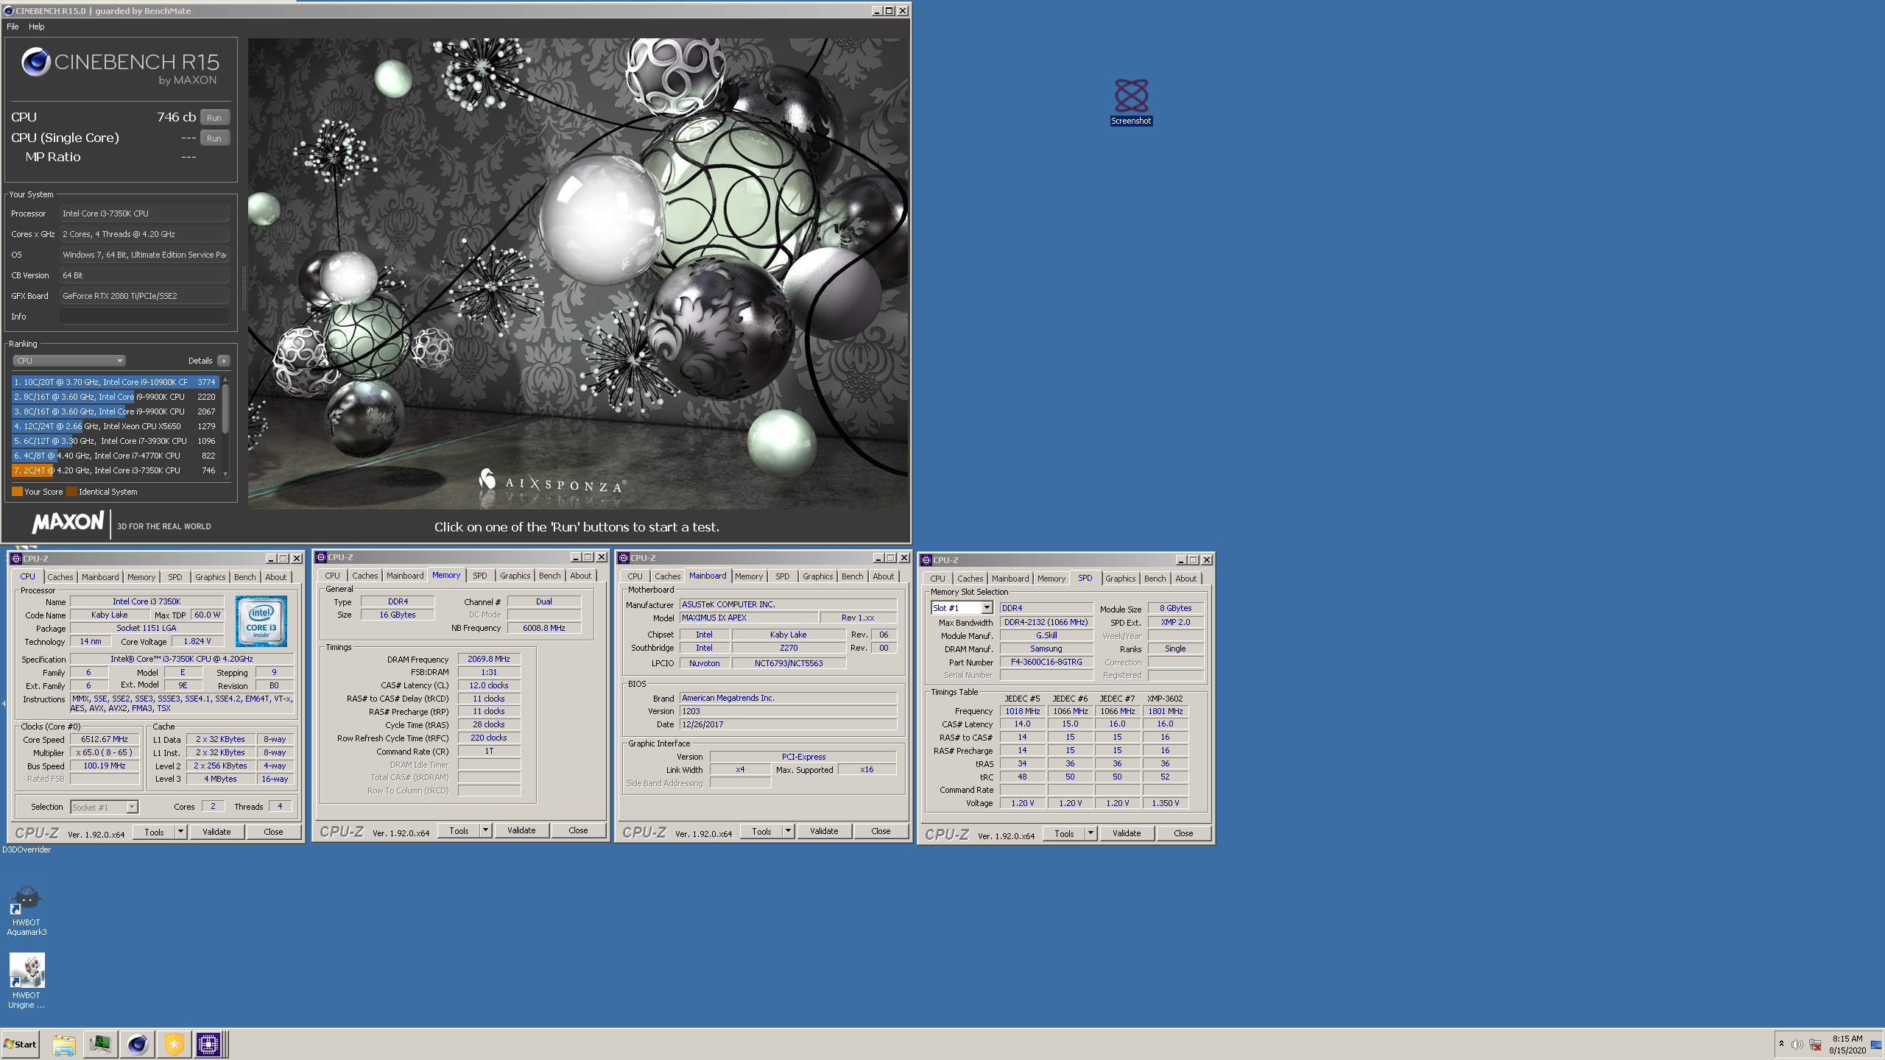Click the yellow shield taskbar icon
This screenshot has height=1060, width=1885.
[174, 1045]
